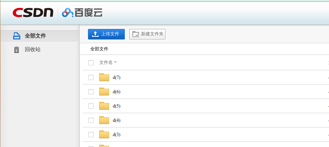This screenshot has height=147, width=329.
Task: Check the box for folder d(3)
Action: pos(91,135)
